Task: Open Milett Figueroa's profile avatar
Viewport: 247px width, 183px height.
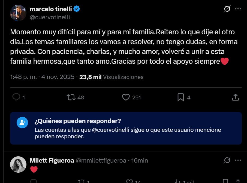Action: 18,164
